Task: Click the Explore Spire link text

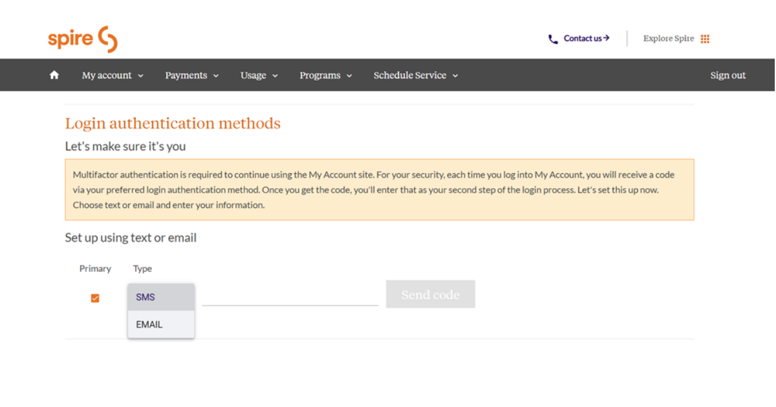Action: point(668,39)
